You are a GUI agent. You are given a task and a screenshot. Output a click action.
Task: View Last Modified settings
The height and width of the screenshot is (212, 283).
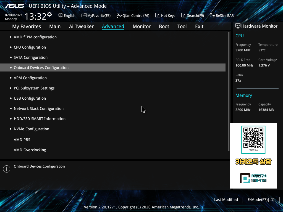(x=226, y=200)
